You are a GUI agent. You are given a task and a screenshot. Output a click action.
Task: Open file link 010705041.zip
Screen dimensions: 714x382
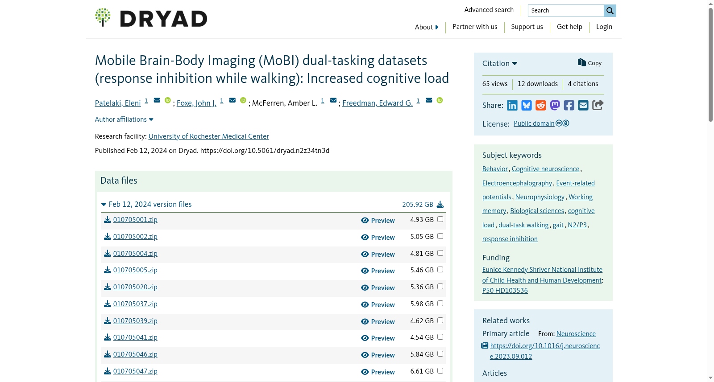pos(135,337)
